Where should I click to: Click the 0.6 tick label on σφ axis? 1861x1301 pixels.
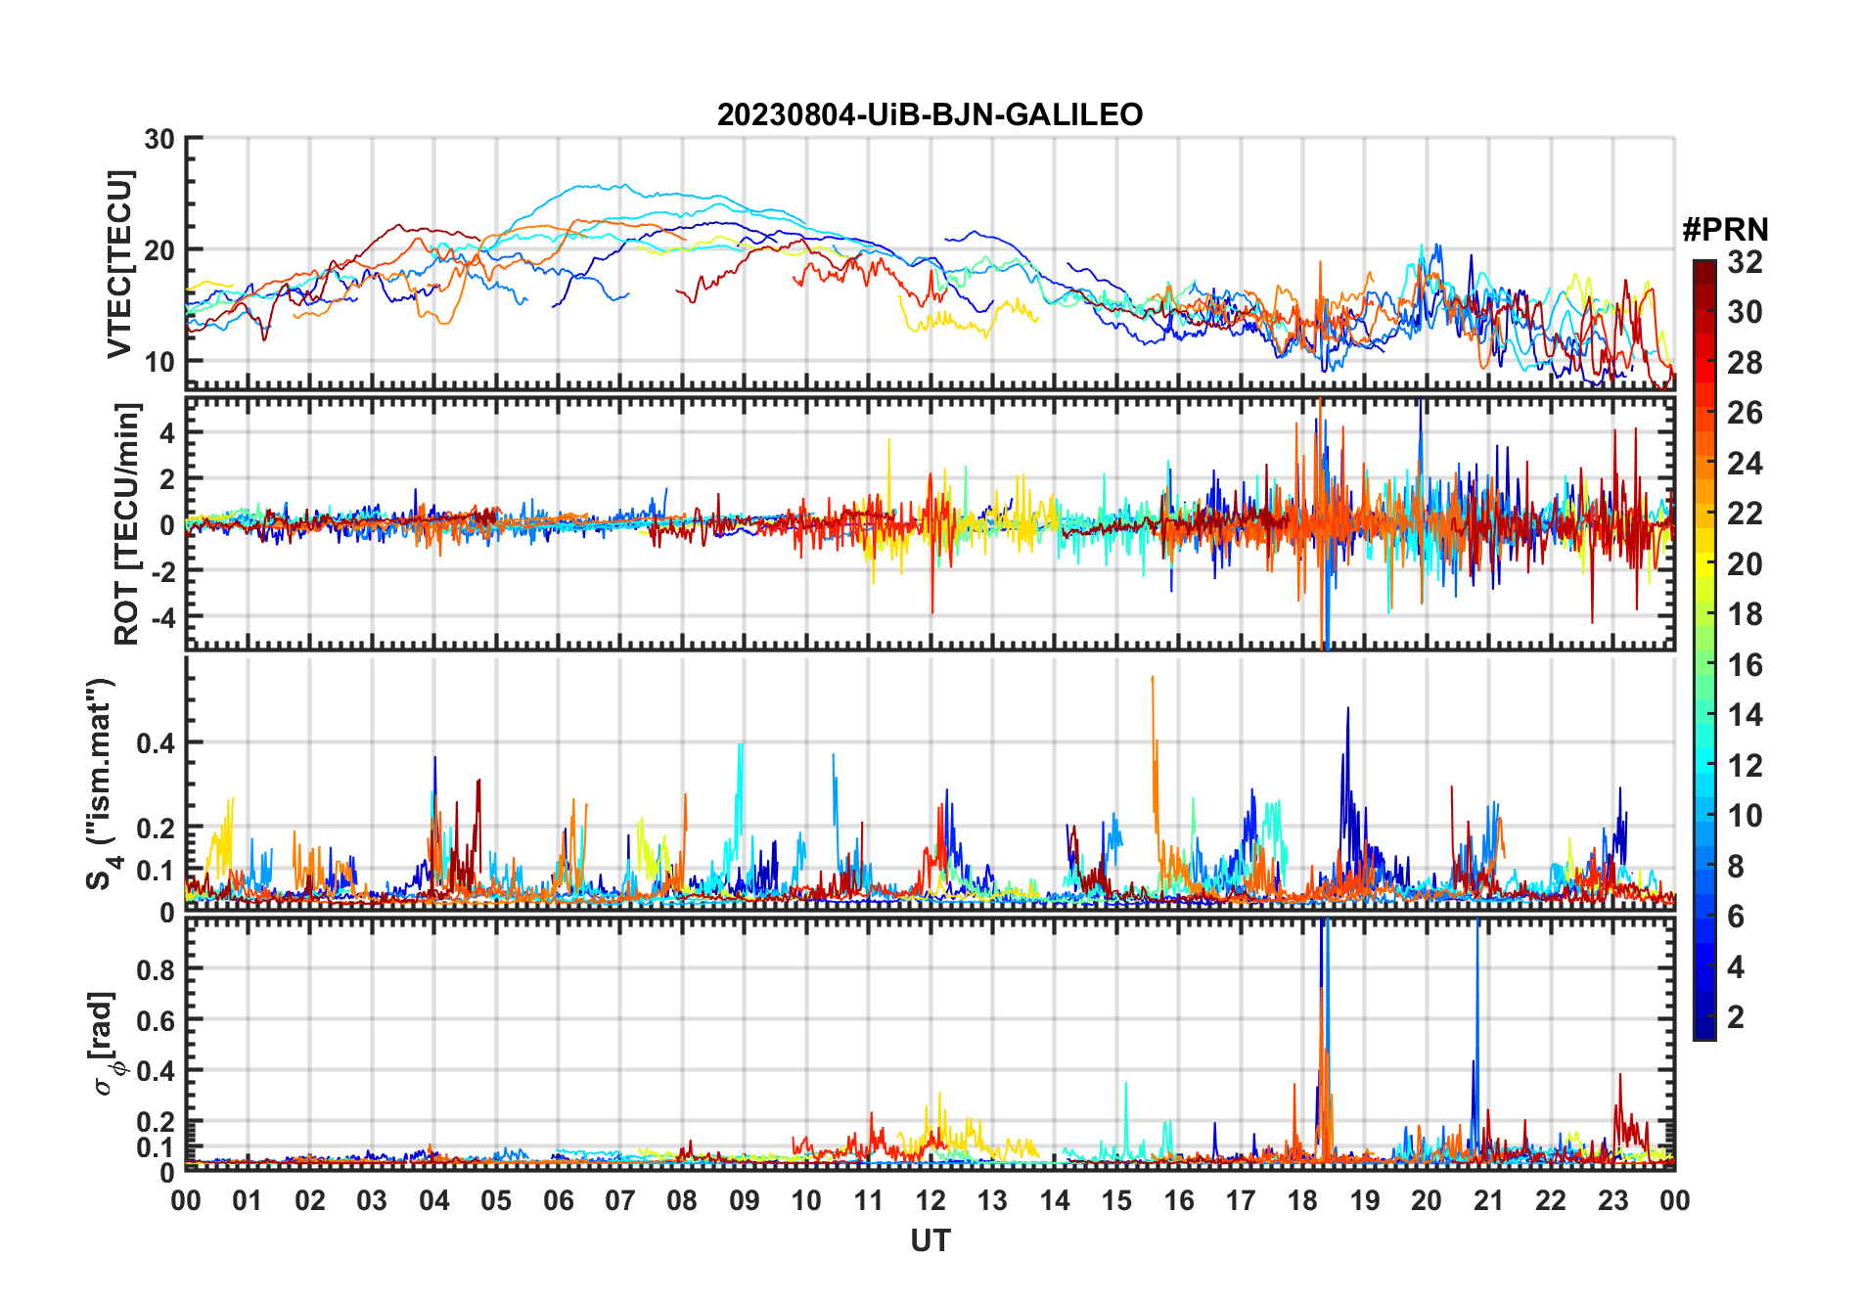[158, 1020]
